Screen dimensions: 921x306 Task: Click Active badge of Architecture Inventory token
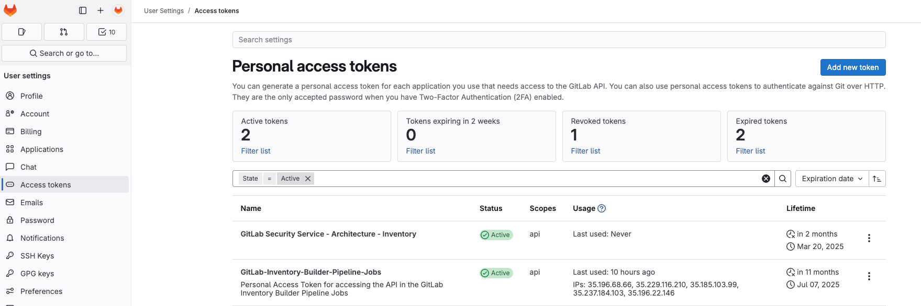tap(496, 235)
